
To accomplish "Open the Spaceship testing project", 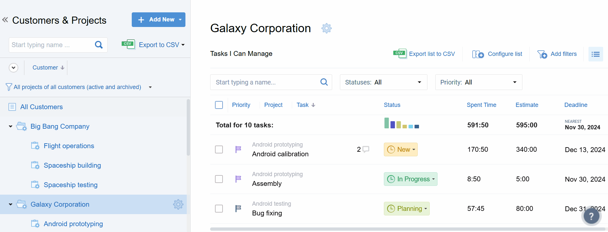I will click(x=71, y=185).
